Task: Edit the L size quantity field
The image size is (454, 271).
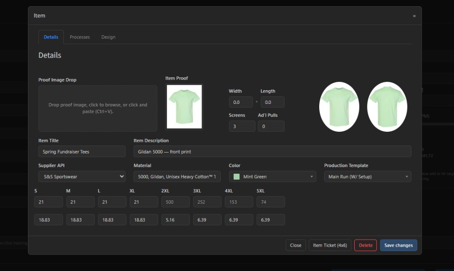Action: tap(112, 202)
